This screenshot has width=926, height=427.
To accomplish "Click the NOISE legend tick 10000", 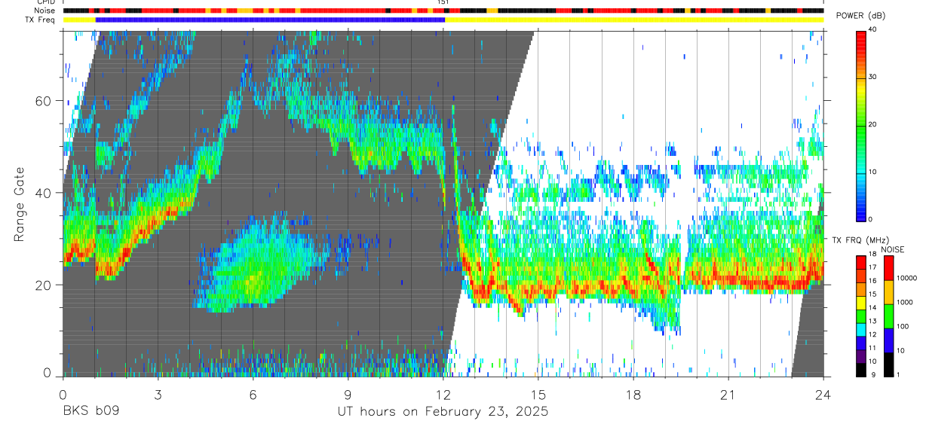I will 908,279.
